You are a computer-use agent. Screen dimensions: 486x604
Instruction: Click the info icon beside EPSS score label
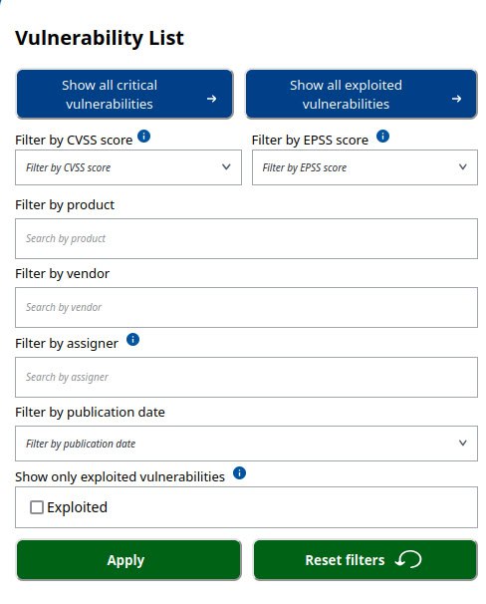coord(382,136)
